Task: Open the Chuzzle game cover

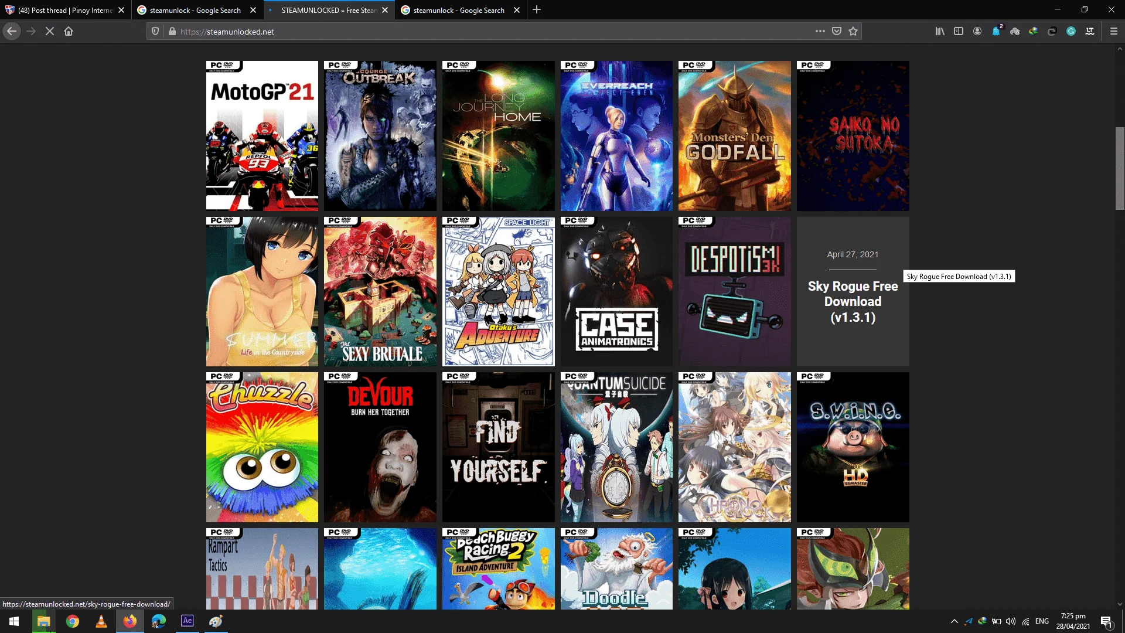Action: (x=262, y=447)
